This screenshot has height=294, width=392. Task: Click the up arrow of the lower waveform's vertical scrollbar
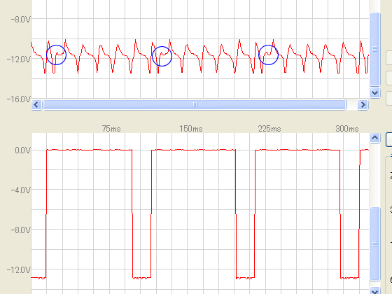click(374, 138)
